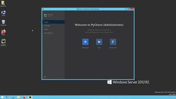Click the Open folder icon
Image resolution: width=176 pixels, height=99 pixels.
(99, 42)
